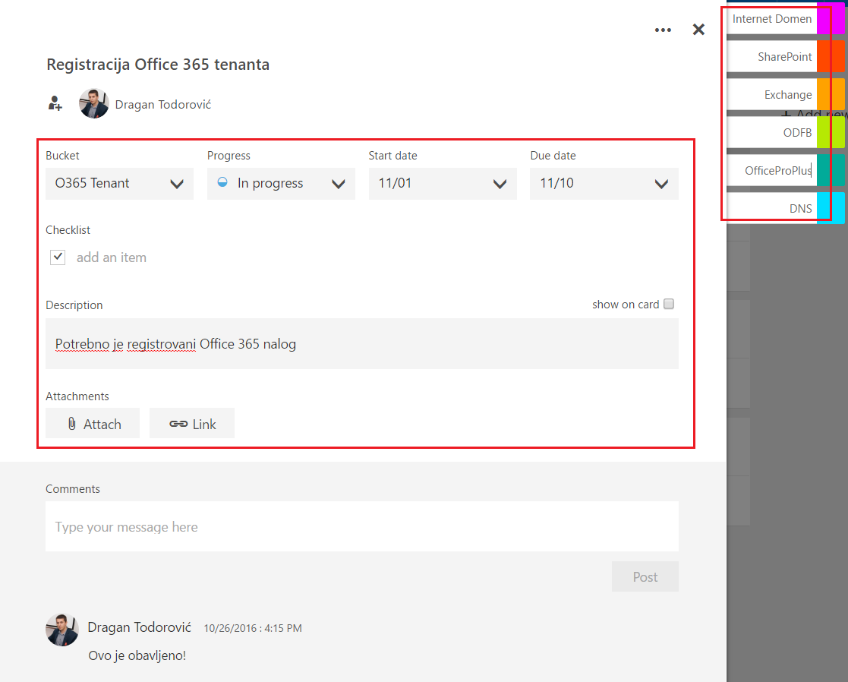The height and width of the screenshot is (682, 848).
Task: Click the assign person icon
Action: click(x=55, y=103)
